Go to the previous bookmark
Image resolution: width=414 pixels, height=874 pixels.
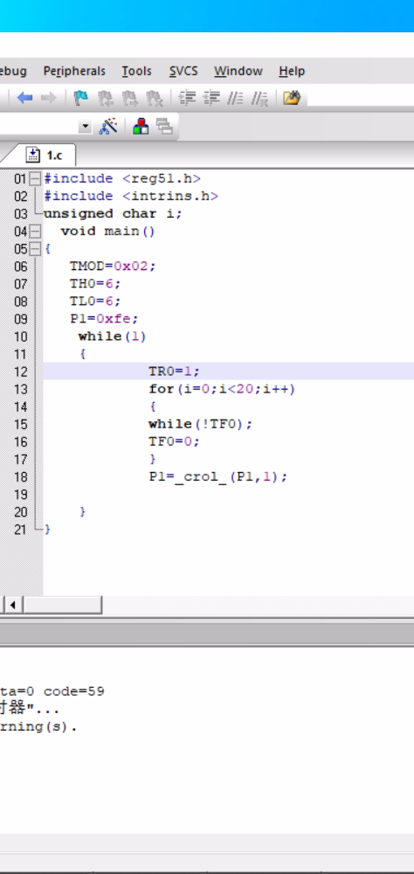point(106,99)
